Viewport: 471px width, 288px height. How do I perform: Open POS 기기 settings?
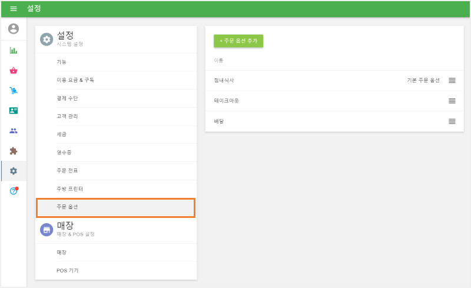(67, 270)
